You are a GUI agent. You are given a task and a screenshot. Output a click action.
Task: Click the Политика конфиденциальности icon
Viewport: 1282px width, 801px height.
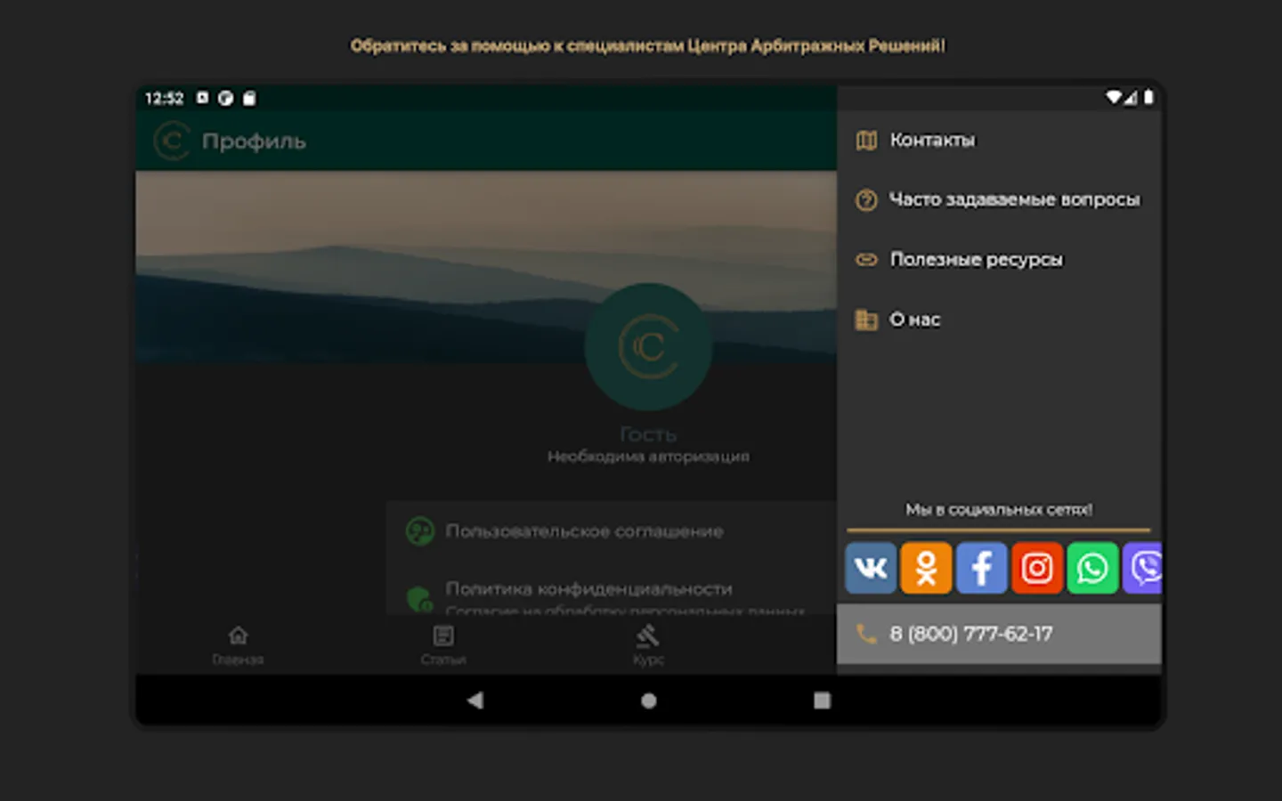click(x=420, y=599)
